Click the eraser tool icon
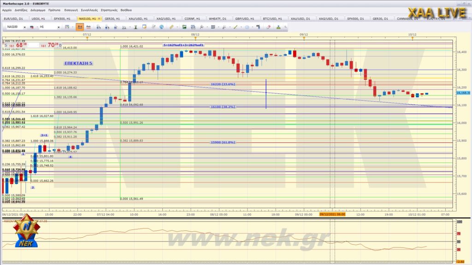Image resolution: width=472 pixels, height=265 pixels. click(268, 27)
